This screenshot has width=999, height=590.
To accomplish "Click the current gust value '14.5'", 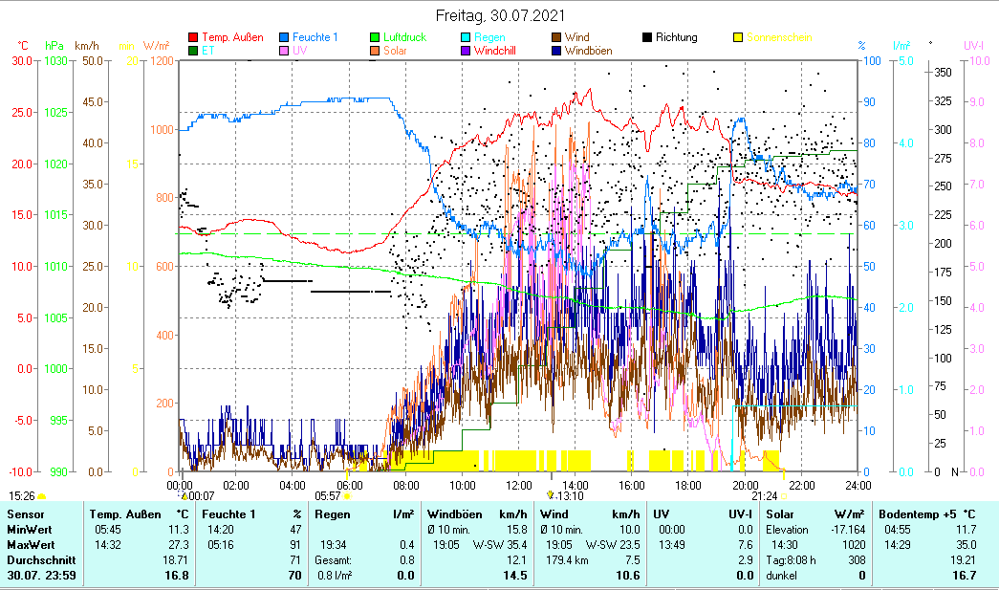I will (x=514, y=576).
